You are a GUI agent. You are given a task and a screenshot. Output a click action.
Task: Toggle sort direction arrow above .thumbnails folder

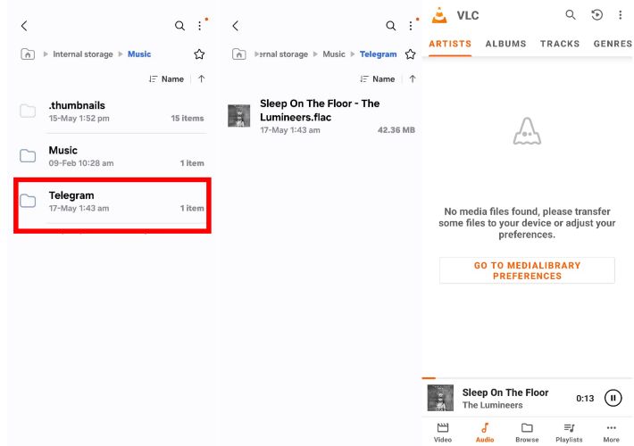click(202, 79)
